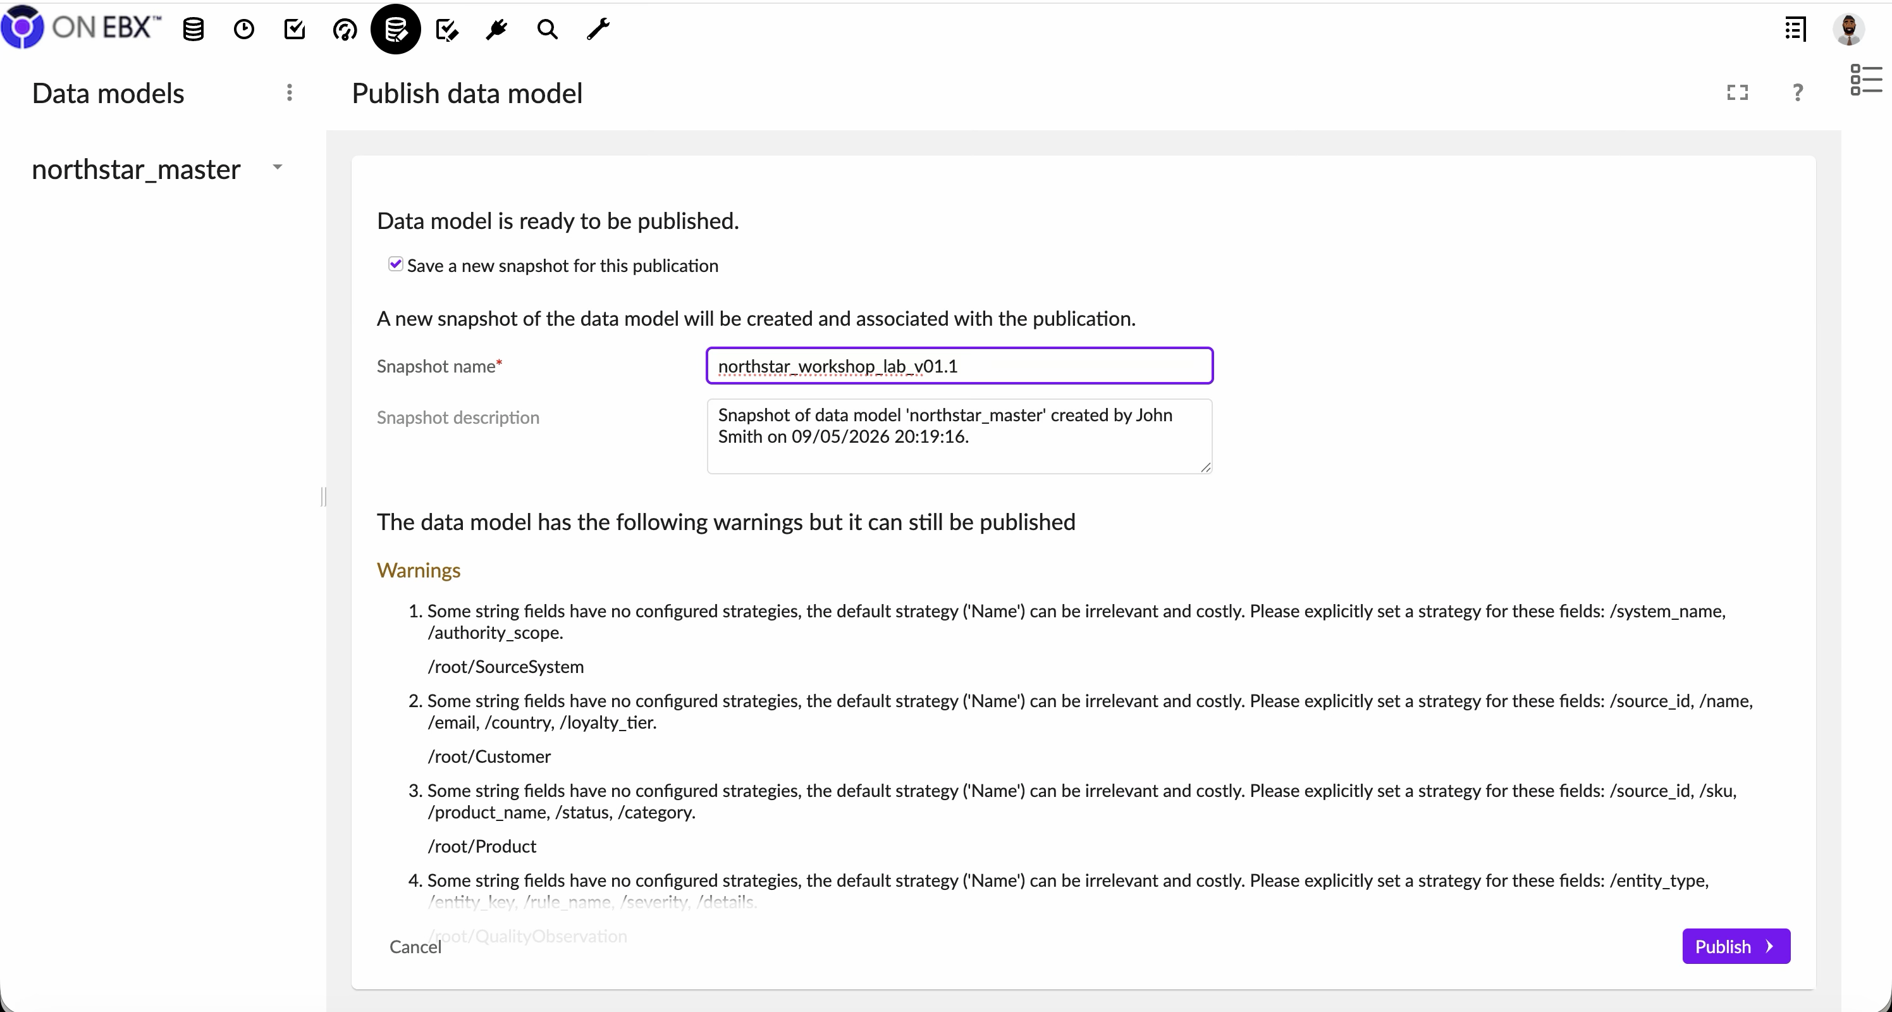Open the user avatar profile
Viewport: 1892px width, 1012px height.
[x=1848, y=29]
